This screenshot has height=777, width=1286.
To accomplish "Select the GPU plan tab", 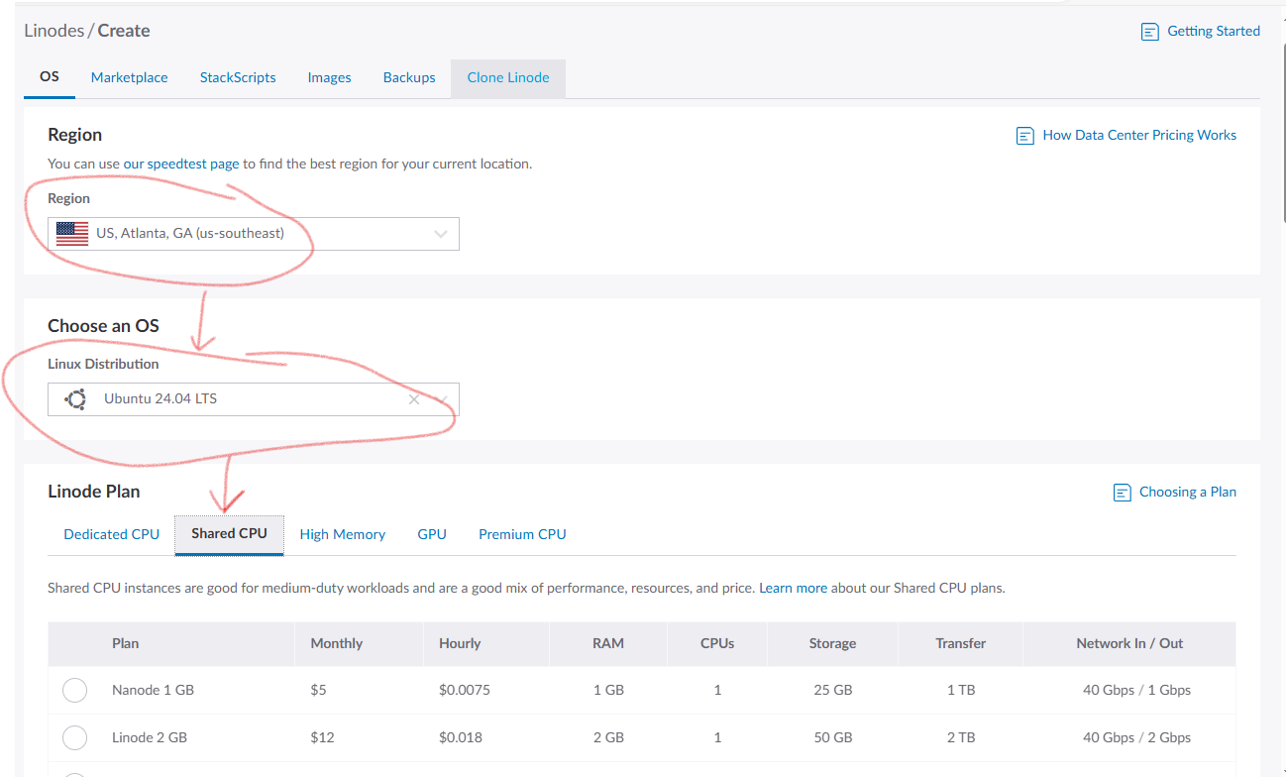I will [x=432, y=534].
